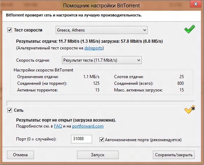Click the arrow of the Результат теста combo box
The height and width of the screenshot is (165, 204).
[139, 60]
